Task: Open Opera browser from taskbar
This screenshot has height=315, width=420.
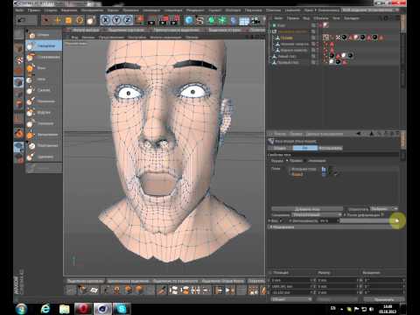Action: click(83, 309)
